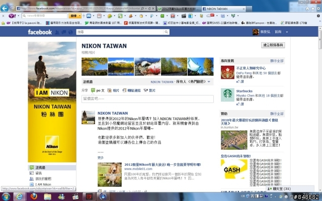This screenshot has height=201, width=322.
Task: Click the Facebook search input field
Action: (120, 32)
